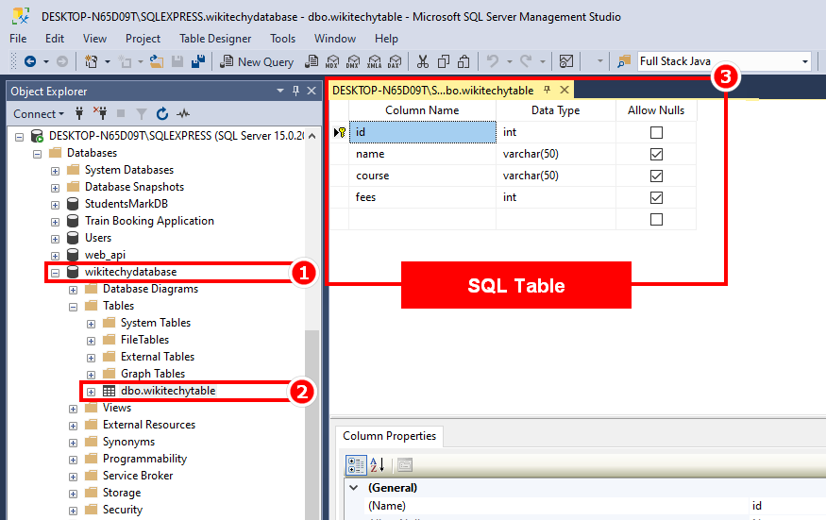
Task: Open the Table Designer menu
Action: pos(215,39)
